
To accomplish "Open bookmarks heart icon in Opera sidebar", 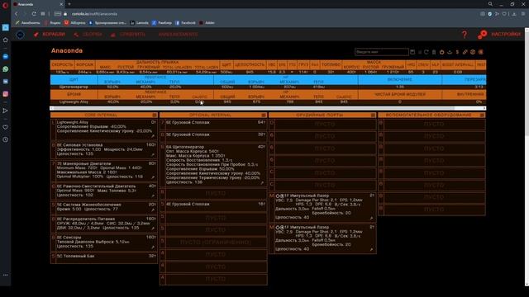I will pyautogui.click(x=6, y=127).
